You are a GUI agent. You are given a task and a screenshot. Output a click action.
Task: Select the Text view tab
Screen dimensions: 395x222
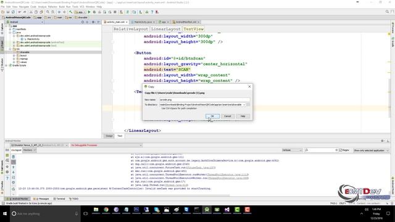coord(120,136)
